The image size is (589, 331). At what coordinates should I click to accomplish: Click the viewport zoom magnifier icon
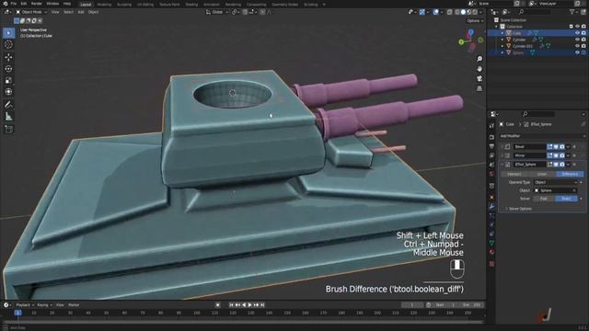pyautogui.click(x=479, y=59)
